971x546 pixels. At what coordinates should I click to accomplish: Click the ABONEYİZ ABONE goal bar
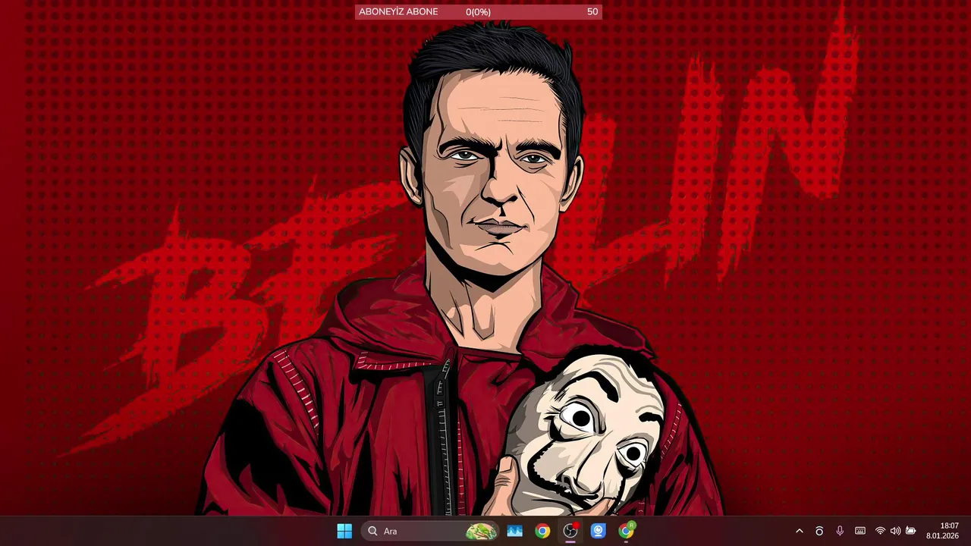pos(479,11)
